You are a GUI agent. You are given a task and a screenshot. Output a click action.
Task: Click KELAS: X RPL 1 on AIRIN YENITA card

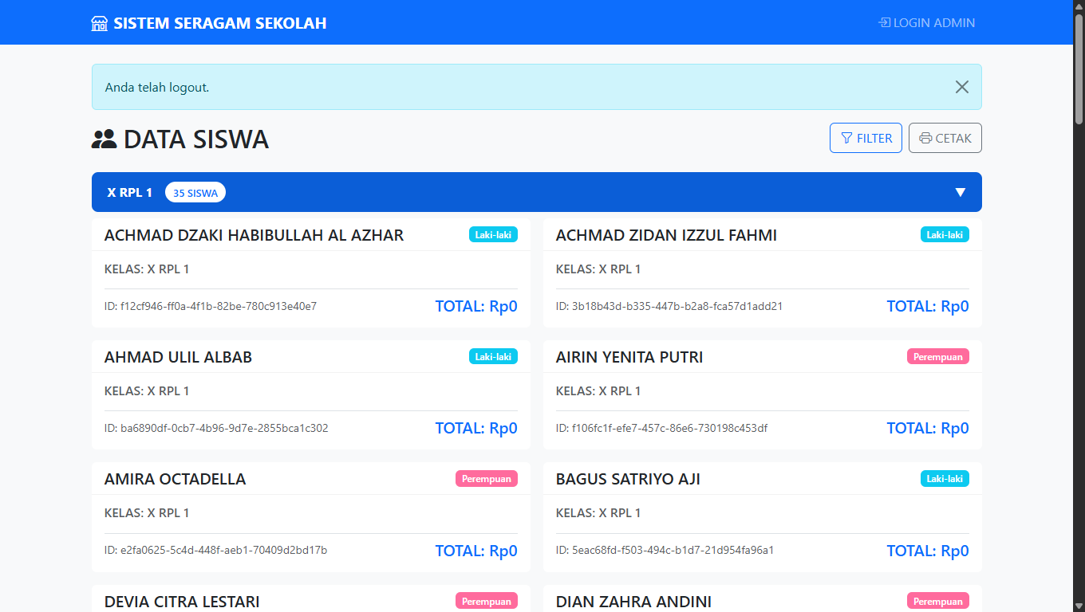pyautogui.click(x=598, y=391)
